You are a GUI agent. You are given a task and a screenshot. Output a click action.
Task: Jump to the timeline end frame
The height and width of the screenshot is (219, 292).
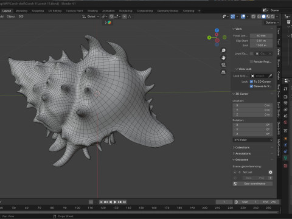[125, 202]
